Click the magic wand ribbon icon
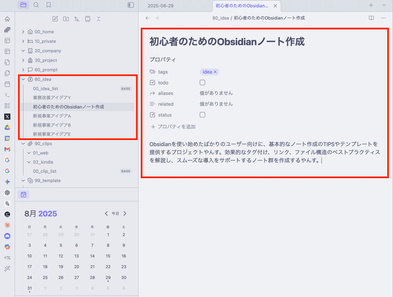The width and height of the screenshot is (393, 297). pyautogui.click(x=7, y=268)
